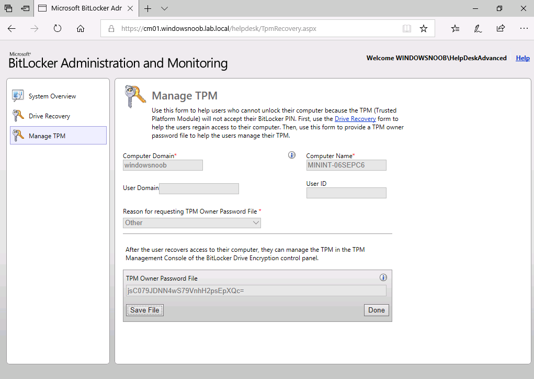Open browser Settings and more menu
The width and height of the screenshot is (534, 379).
tap(524, 29)
